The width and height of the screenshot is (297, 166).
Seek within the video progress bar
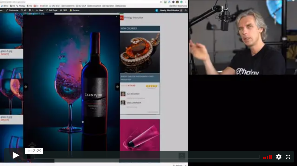(147, 157)
